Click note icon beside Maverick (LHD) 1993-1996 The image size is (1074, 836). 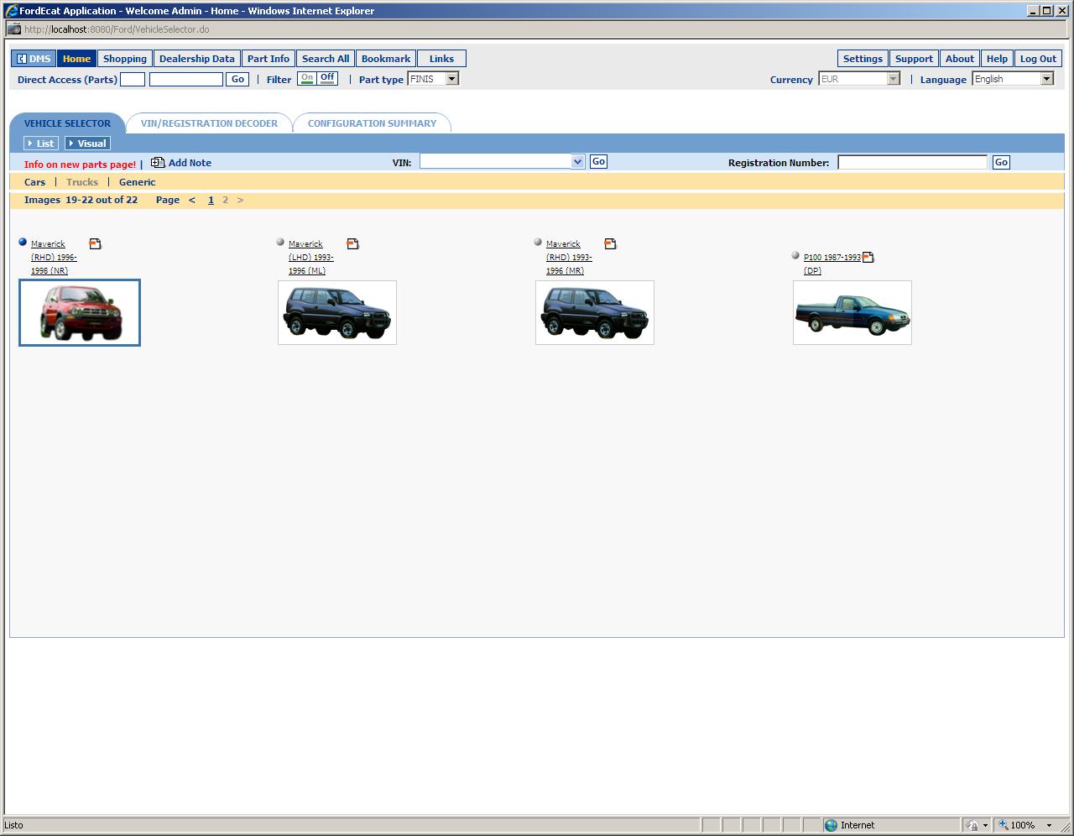(352, 244)
